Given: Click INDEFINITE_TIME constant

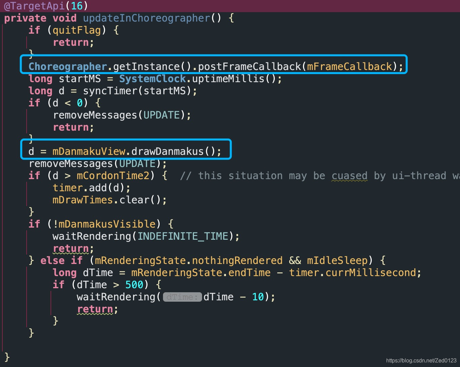Looking at the screenshot, I should coord(183,236).
